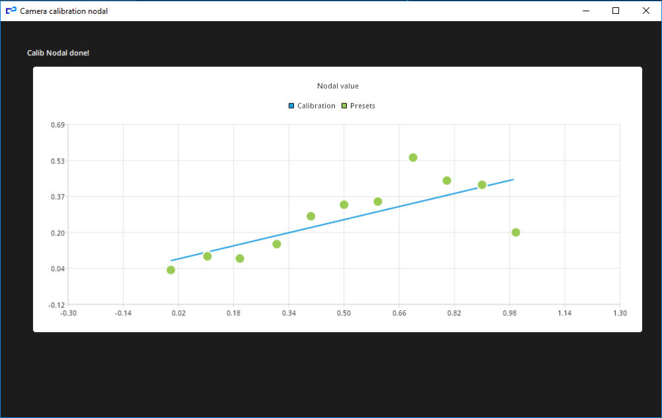This screenshot has height=418, width=662.
Task: Click the Nodal value chart title
Action: click(x=338, y=86)
